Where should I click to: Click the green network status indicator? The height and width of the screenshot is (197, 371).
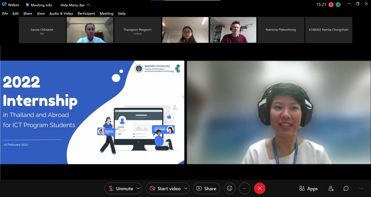pos(338,5)
